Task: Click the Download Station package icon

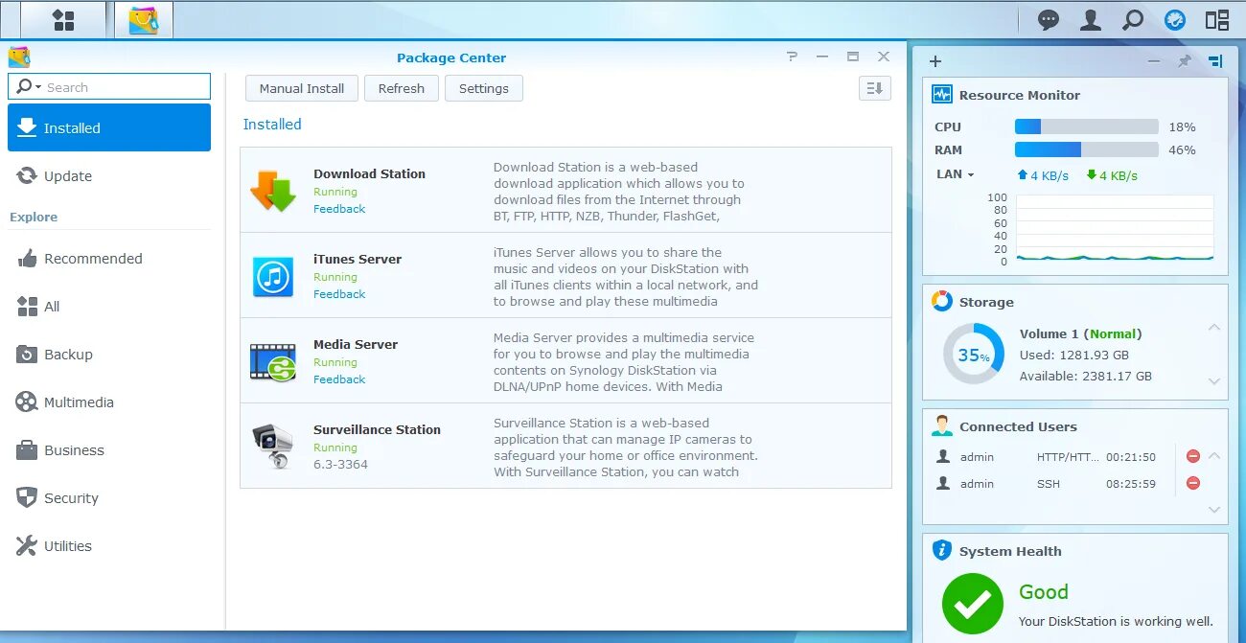Action: (x=273, y=188)
